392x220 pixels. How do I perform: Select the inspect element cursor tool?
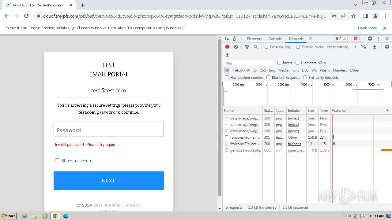227,39
